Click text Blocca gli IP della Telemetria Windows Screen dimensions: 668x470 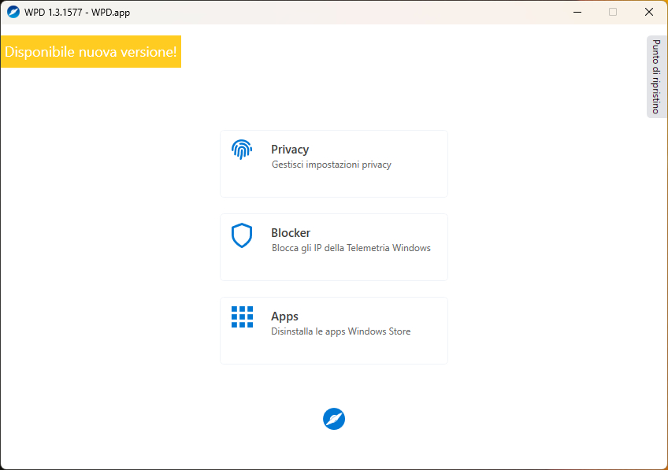coord(351,248)
